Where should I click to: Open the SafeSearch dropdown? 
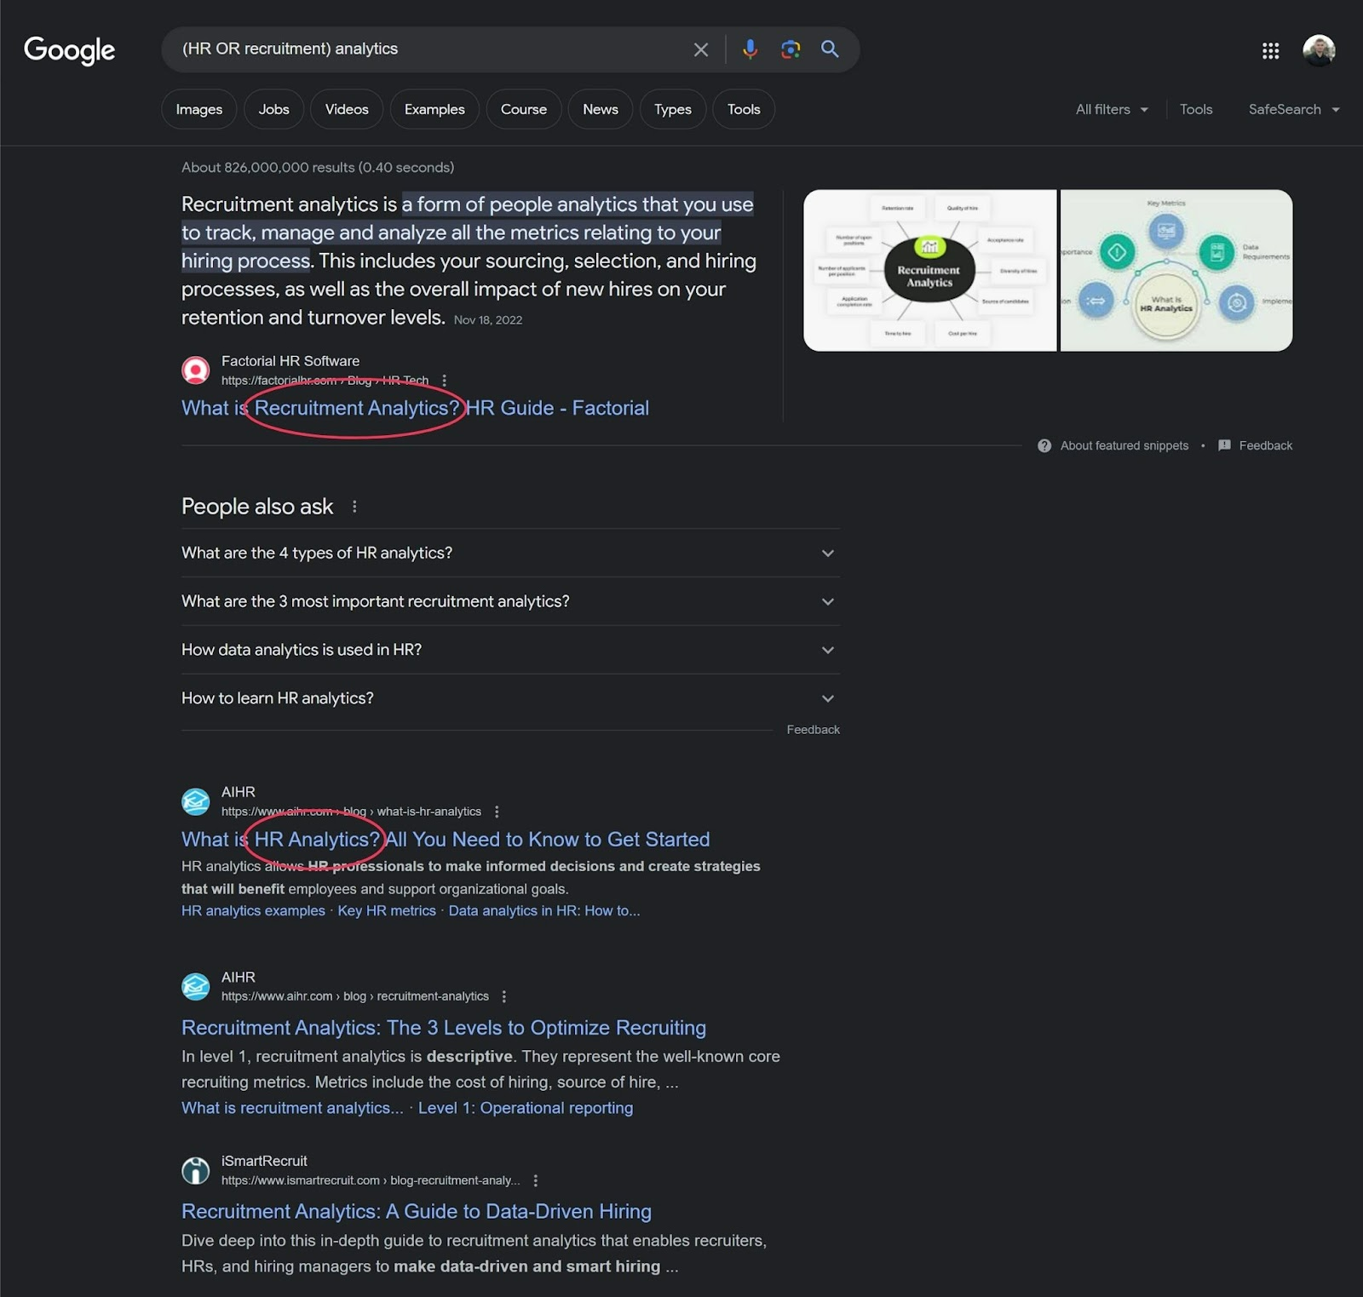tap(1294, 109)
